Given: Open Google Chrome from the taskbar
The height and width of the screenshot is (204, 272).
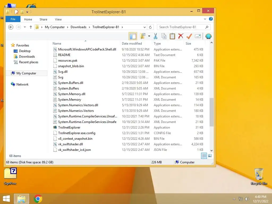Looking at the screenshot, I should click(x=38, y=199).
